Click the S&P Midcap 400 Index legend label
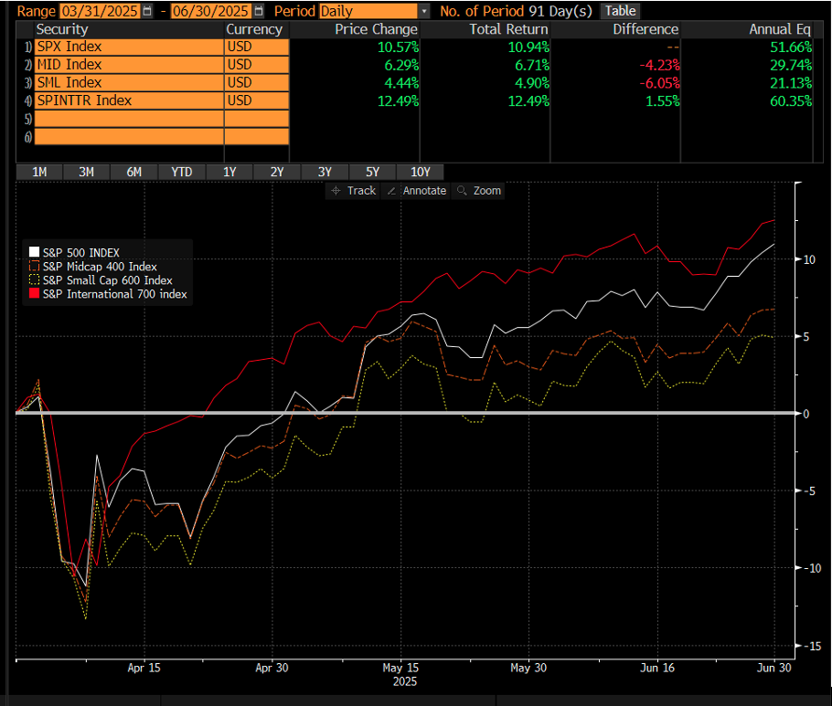Screen dimensions: 832x706 (x=100, y=267)
